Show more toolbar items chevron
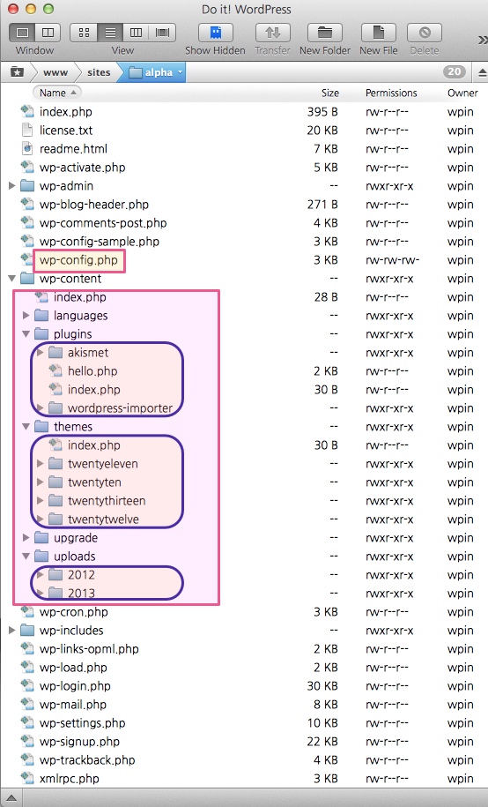This screenshot has width=488, height=807. (x=482, y=40)
